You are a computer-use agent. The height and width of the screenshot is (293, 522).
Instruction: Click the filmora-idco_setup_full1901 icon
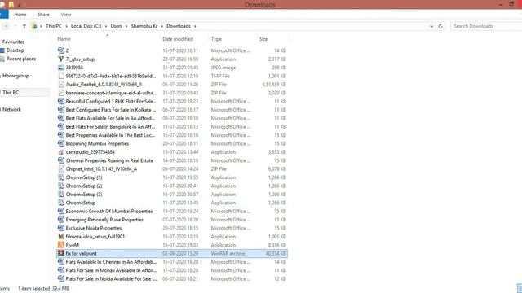[61, 237]
